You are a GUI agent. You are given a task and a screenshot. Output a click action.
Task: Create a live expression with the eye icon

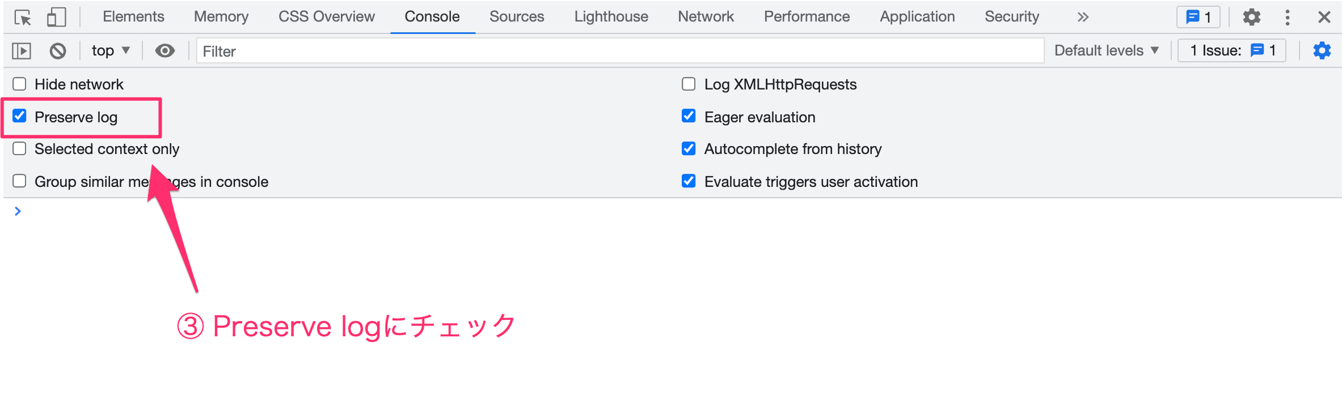point(164,51)
